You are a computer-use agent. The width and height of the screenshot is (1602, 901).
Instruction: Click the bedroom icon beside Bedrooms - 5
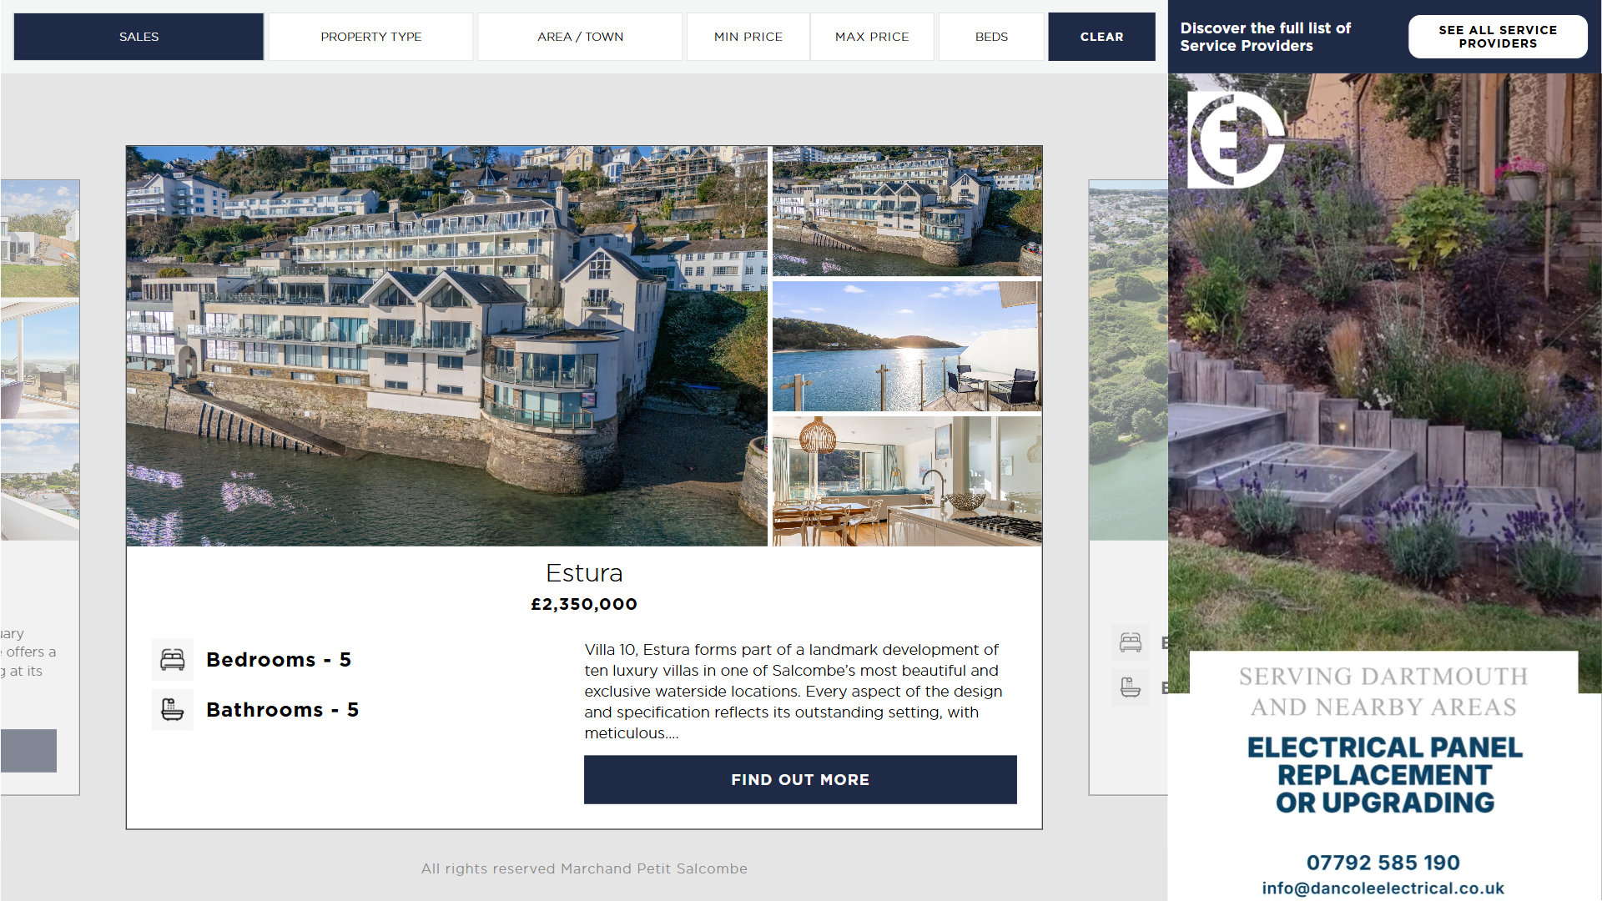(x=173, y=660)
